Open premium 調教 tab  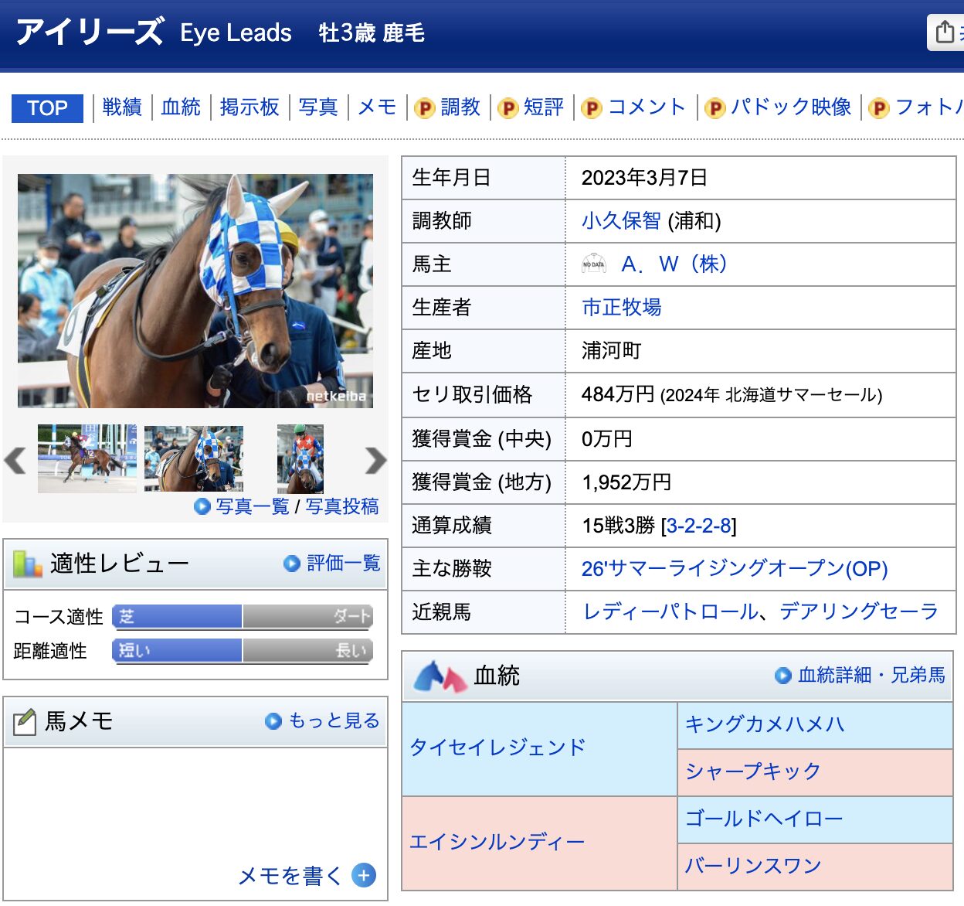(x=461, y=107)
